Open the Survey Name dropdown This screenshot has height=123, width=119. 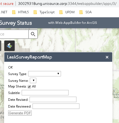tap(33, 80)
